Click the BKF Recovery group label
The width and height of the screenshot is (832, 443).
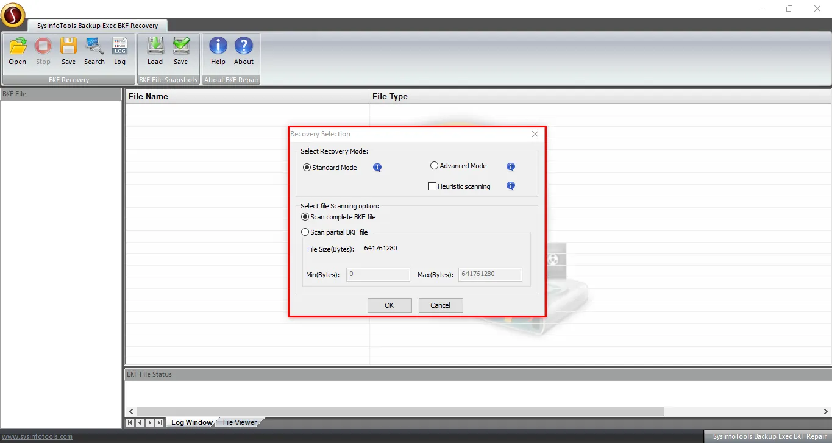pos(69,80)
